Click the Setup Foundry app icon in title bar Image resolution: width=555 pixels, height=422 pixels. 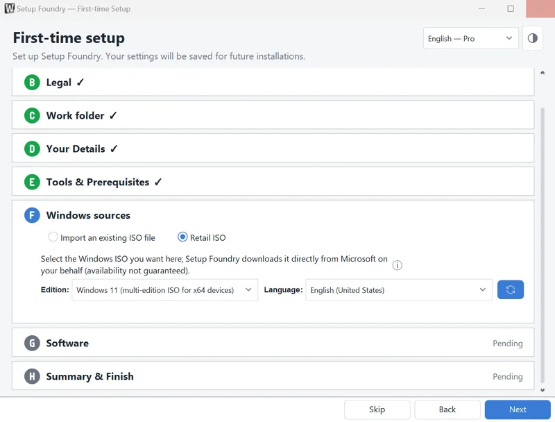click(10, 8)
